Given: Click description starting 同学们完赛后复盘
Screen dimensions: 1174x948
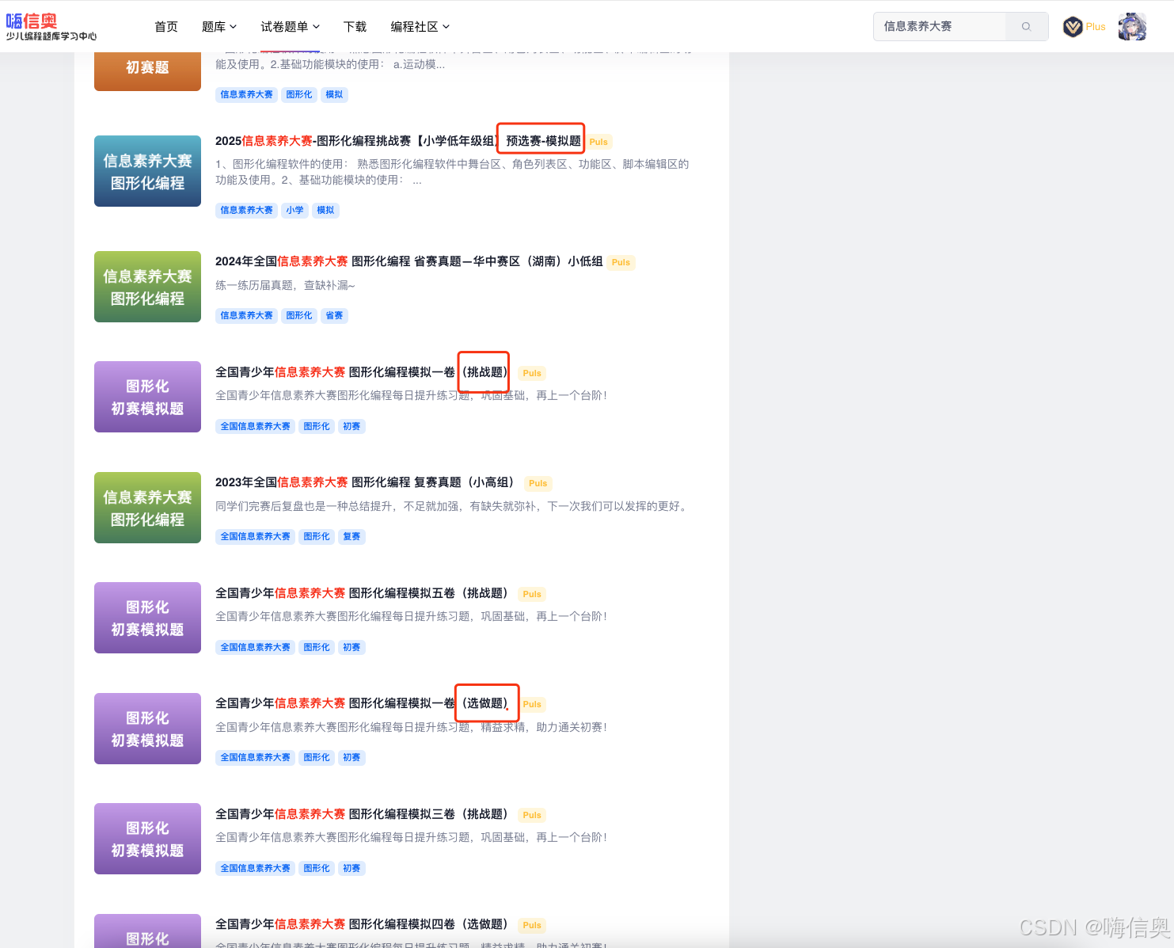Looking at the screenshot, I should click(x=453, y=506).
